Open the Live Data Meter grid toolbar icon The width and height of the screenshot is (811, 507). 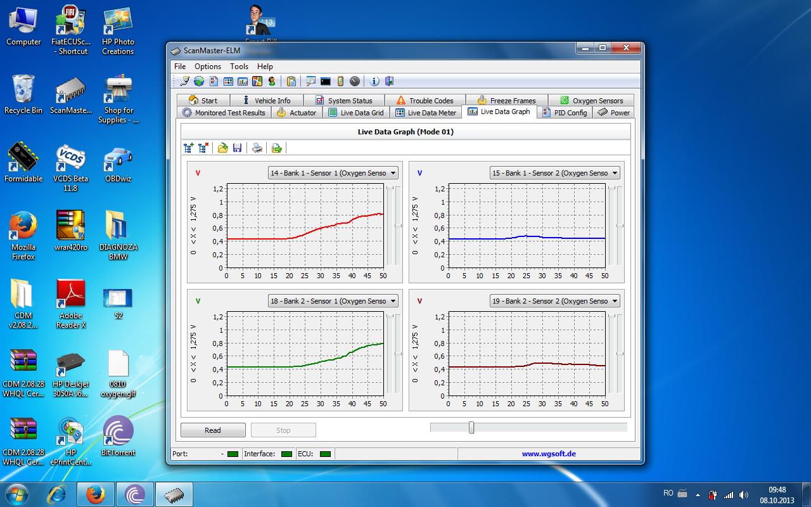point(228,81)
